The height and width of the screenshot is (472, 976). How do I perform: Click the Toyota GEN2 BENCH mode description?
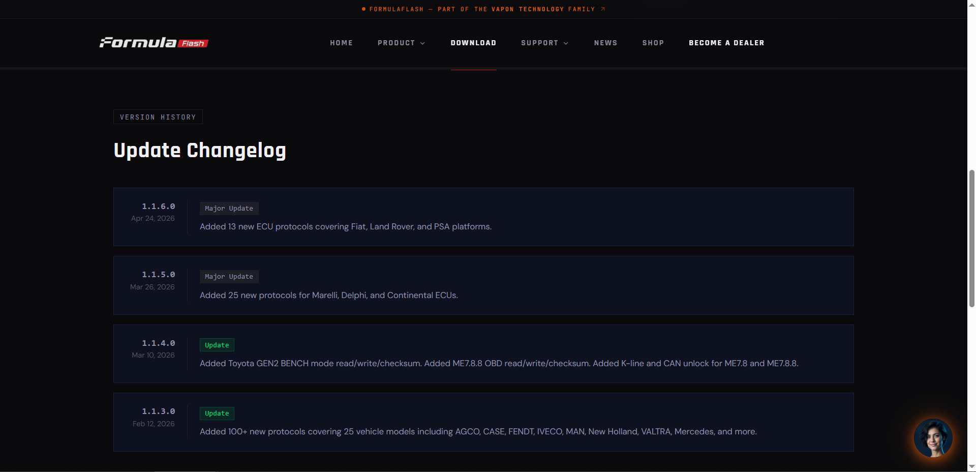(x=499, y=363)
